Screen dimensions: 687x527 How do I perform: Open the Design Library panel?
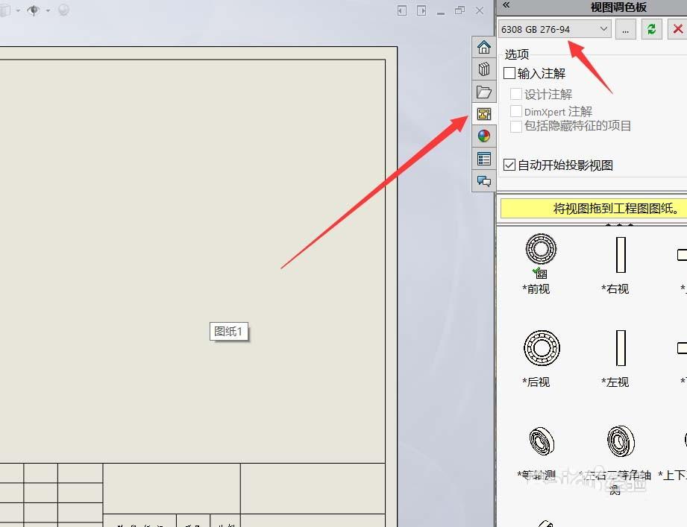point(484,69)
